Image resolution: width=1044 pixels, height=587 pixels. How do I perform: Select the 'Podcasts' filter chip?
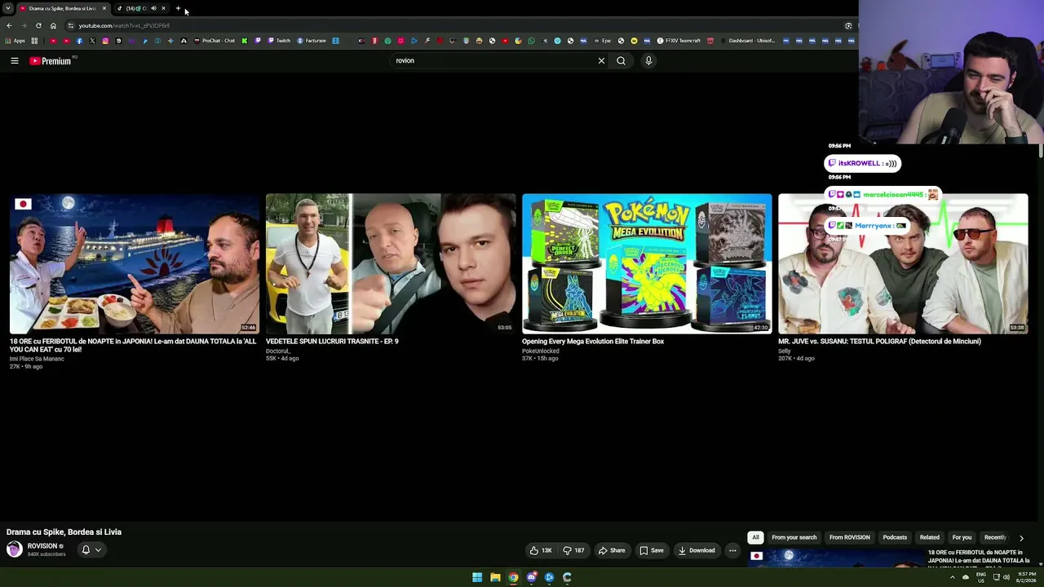tap(895, 537)
